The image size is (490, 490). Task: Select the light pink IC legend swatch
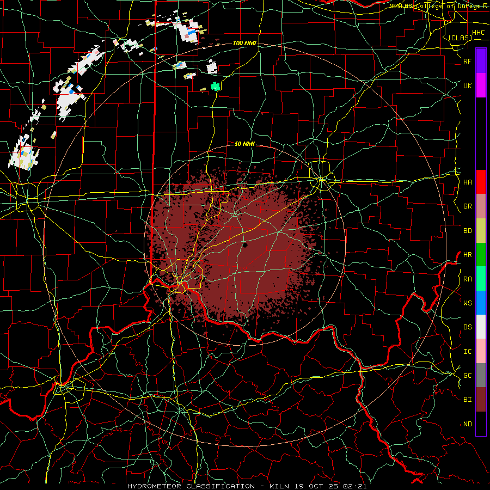481,351
